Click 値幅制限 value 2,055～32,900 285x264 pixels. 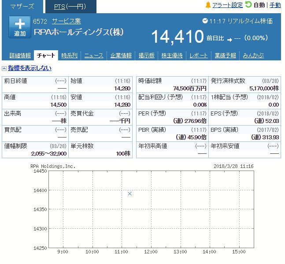(49, 154)
